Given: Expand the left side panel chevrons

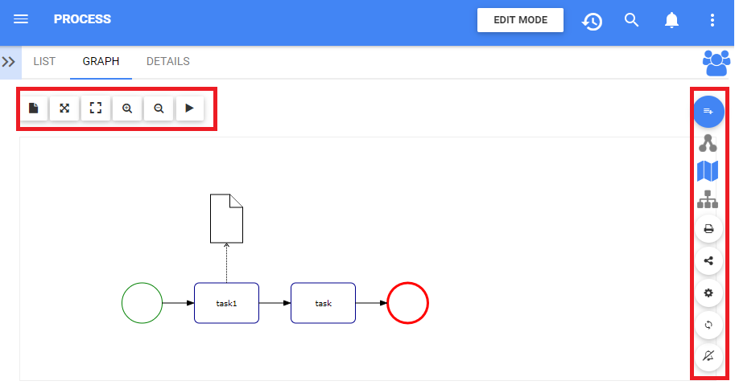Looking at the screenshot, I should pyautogui.click(x=10, y=62).
